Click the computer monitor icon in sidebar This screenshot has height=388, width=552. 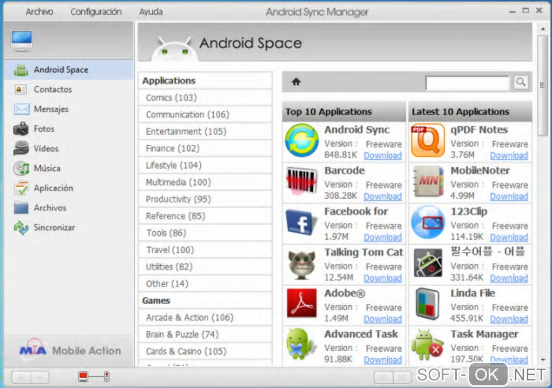click(x=22, y=40)
